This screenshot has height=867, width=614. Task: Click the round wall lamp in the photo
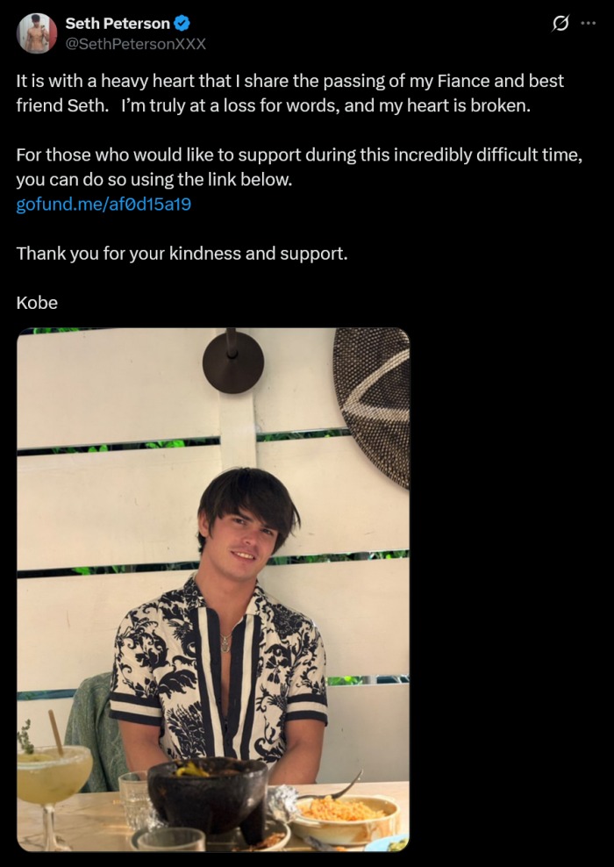tap(232, 362)
